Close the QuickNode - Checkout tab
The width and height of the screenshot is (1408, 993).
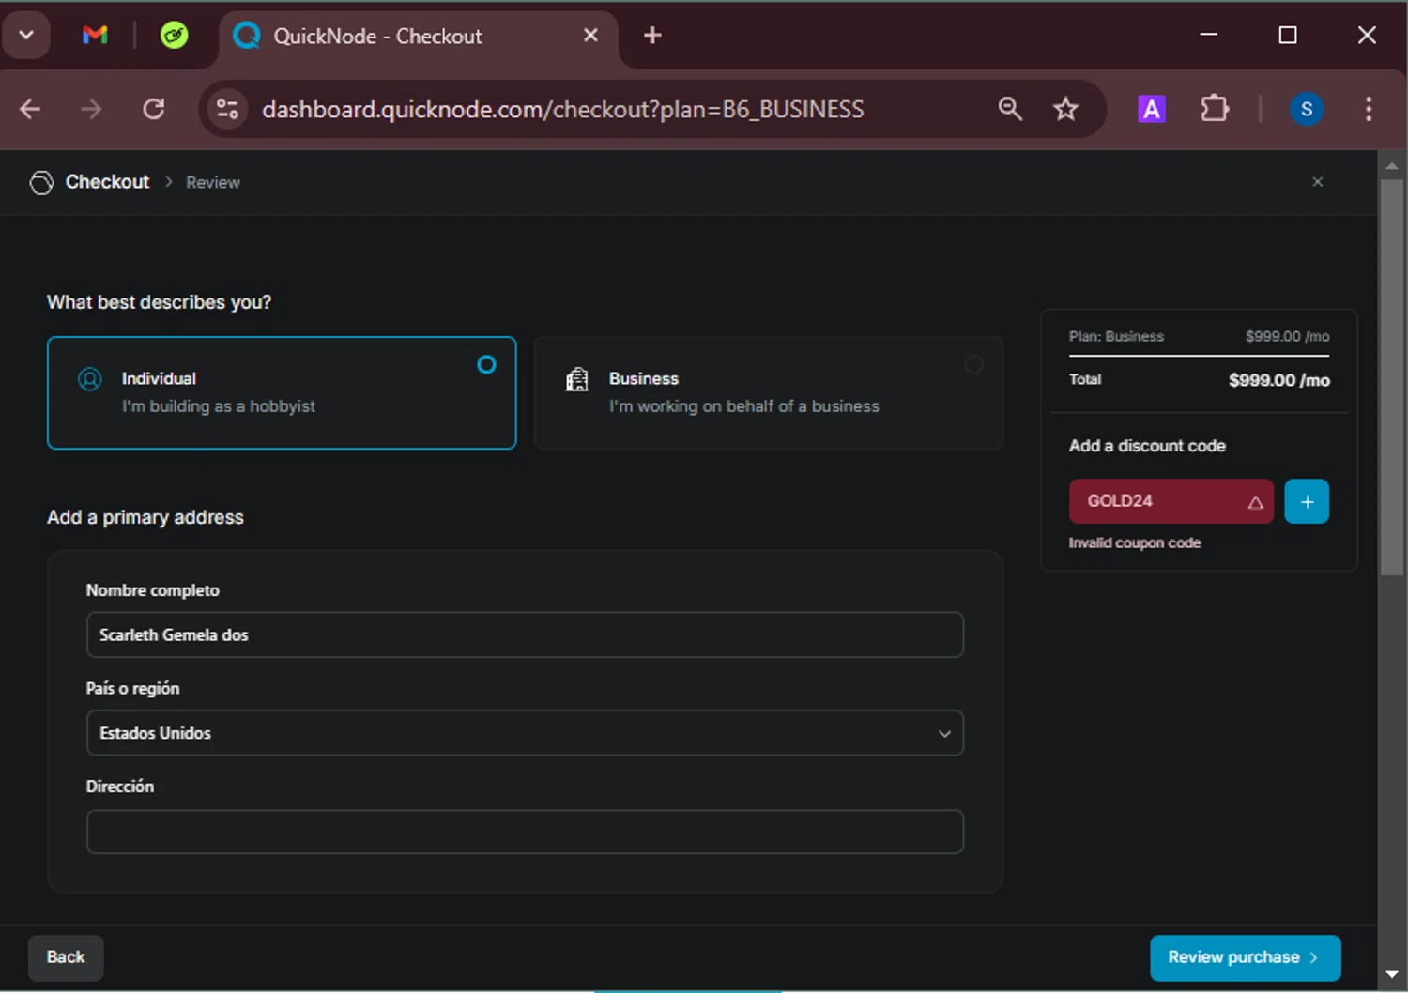590,36
